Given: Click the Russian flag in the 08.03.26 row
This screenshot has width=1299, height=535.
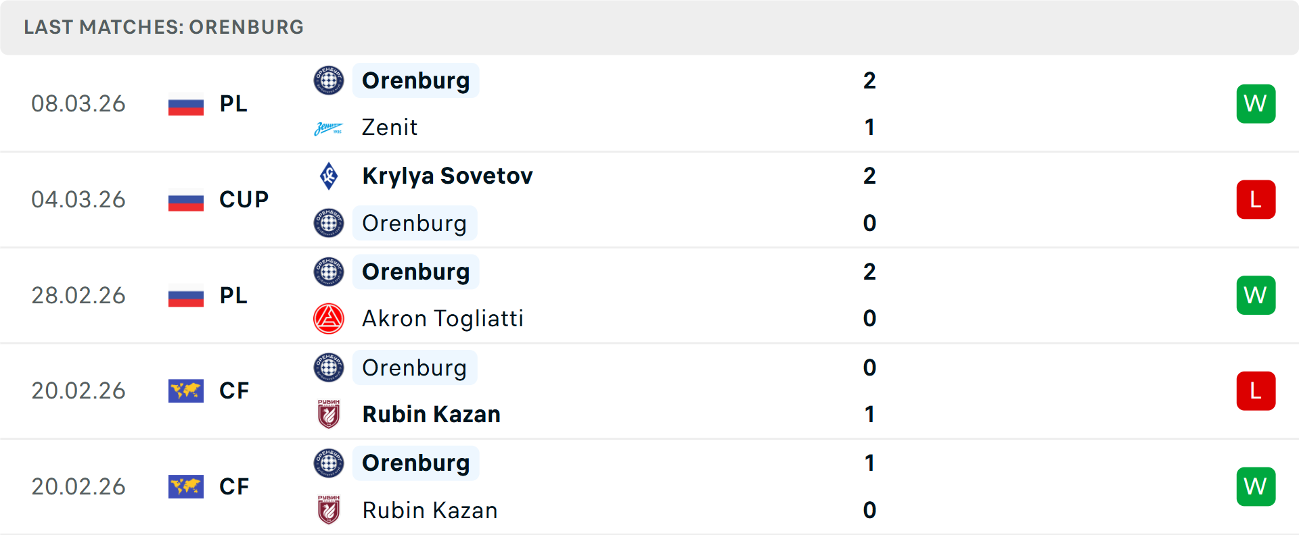Looking at the screenshot, I should tap(186, 104).
